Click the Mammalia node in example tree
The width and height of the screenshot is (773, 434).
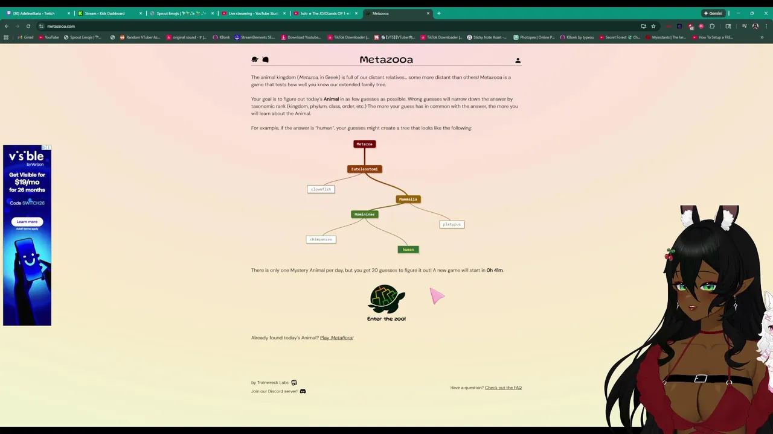(408, 199)
